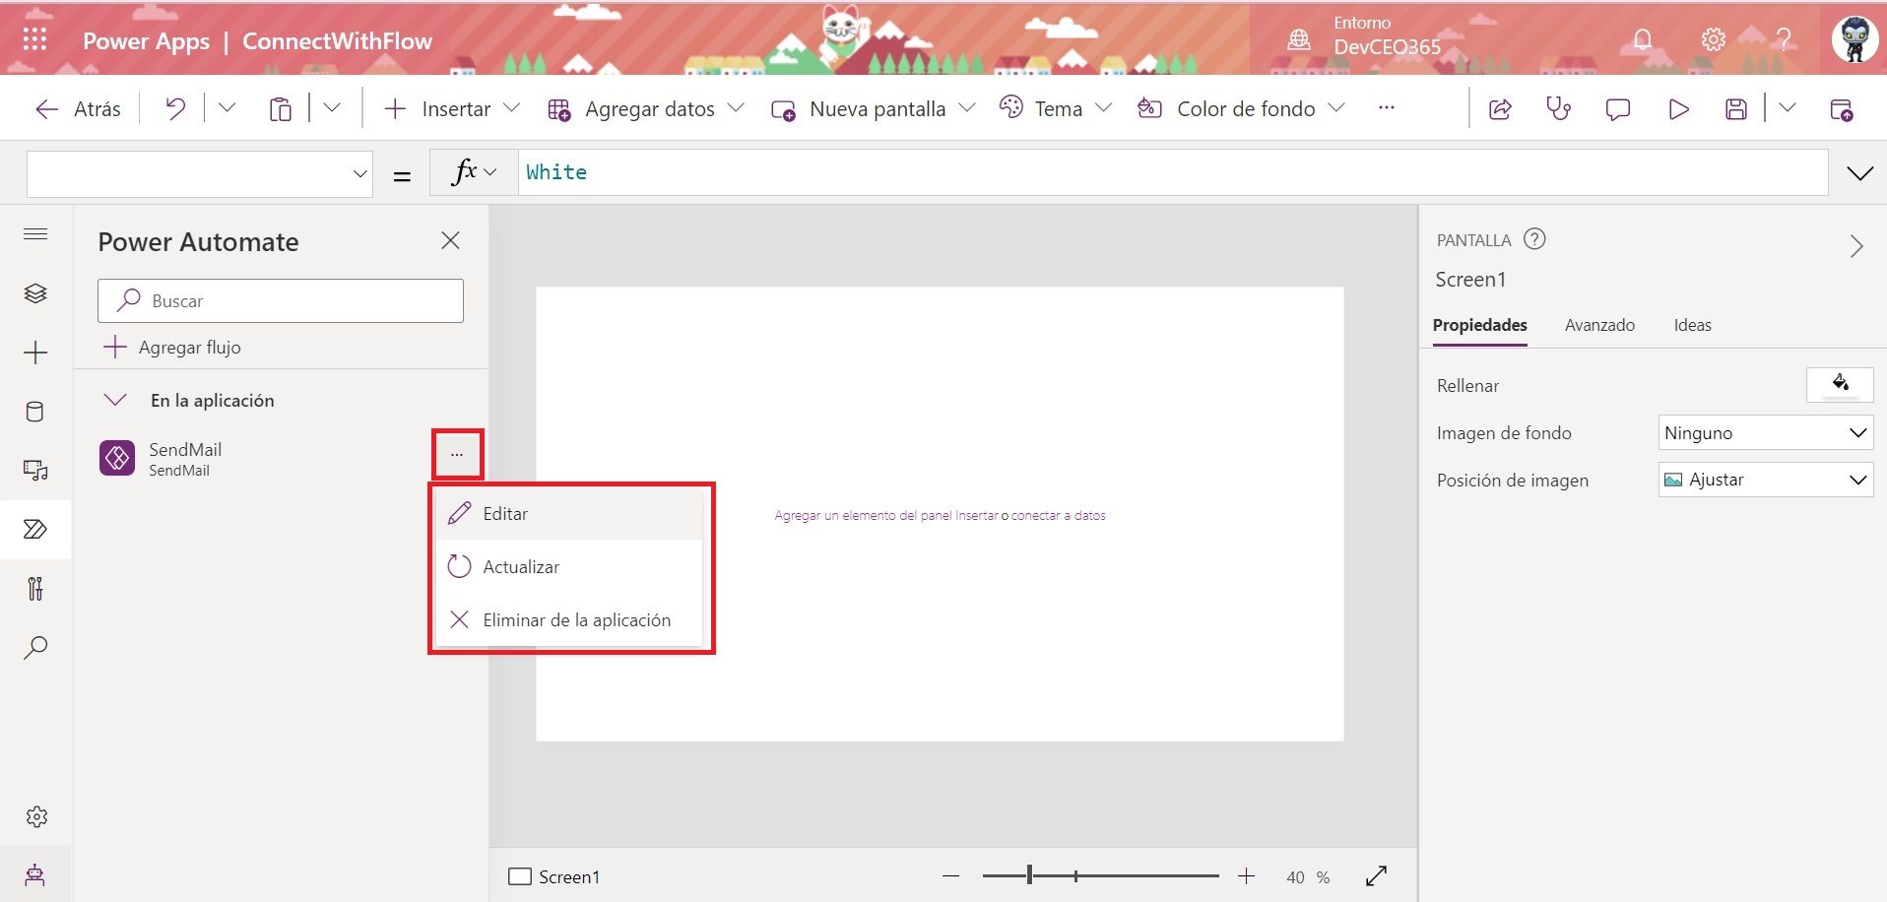The height and width of the screenshot is (902, 1887).
Task: Click the SendMail flow icon
Action: click(117, 458)
